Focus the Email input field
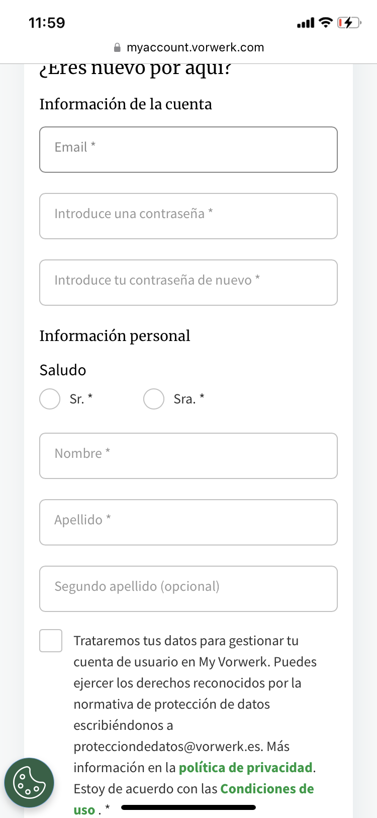This screenshot has width=377, height=818. pos(189,150)
